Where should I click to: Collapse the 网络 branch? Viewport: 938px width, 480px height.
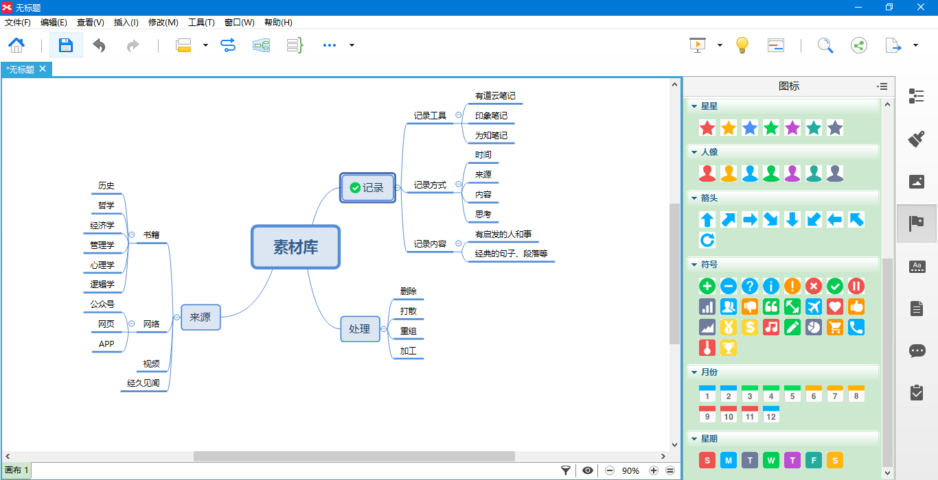[x=131, y=324]
